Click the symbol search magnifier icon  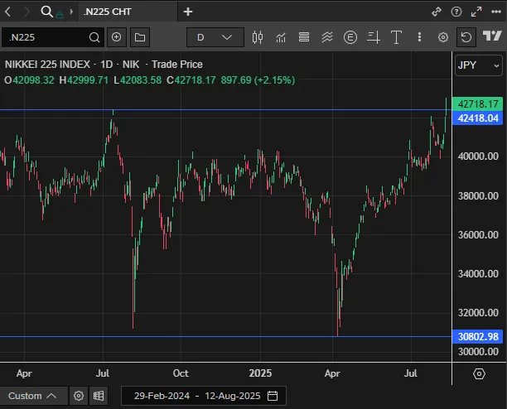click(x=94, y=37)
